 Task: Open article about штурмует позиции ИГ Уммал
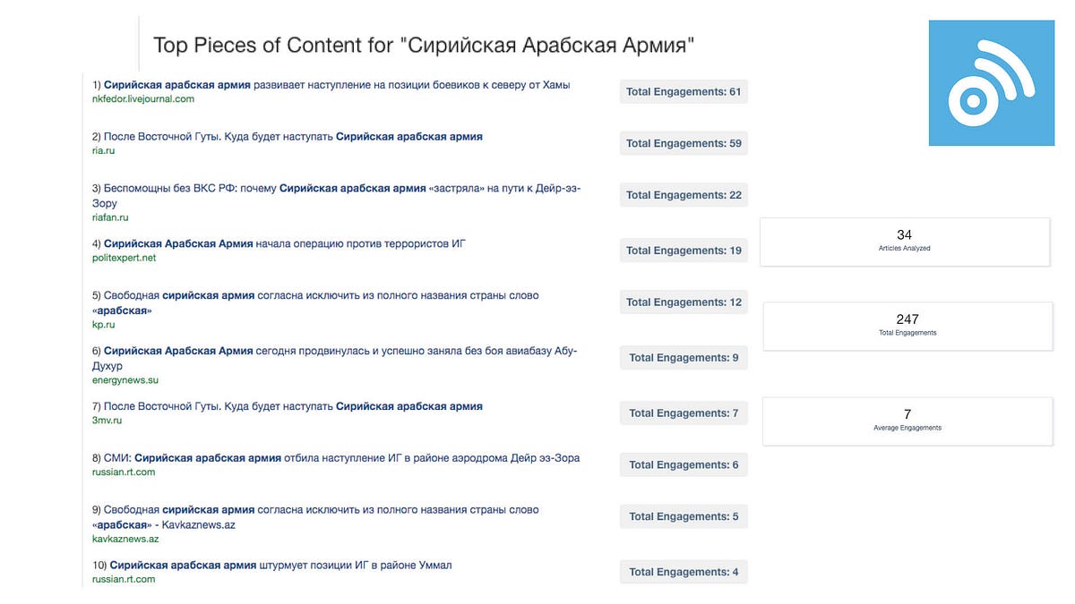[279, 566]
